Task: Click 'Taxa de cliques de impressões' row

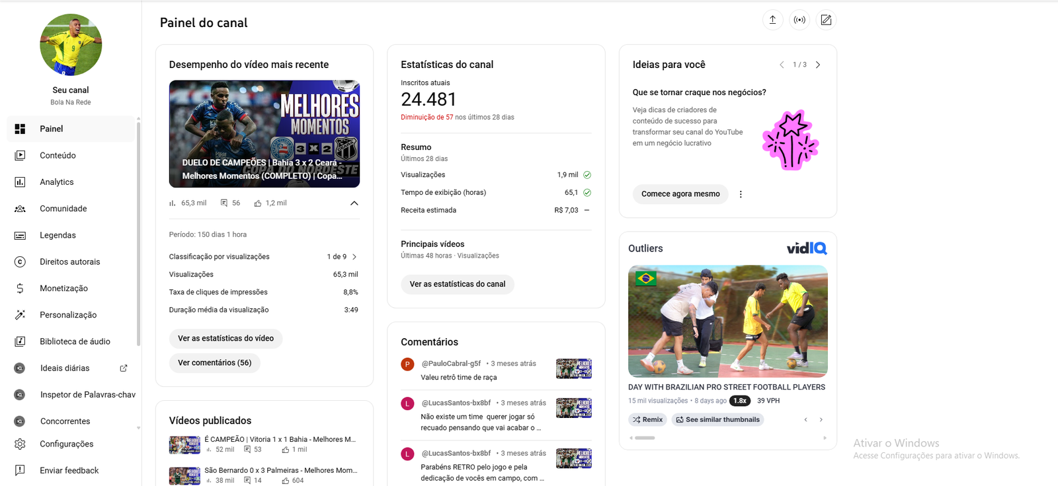Action: [x=264, y=292]
